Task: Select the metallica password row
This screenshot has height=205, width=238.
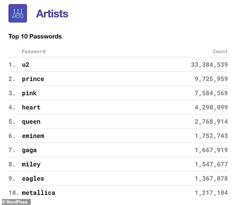Action: 118,193
